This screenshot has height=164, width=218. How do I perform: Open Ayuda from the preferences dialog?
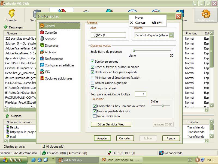(171, 138)
